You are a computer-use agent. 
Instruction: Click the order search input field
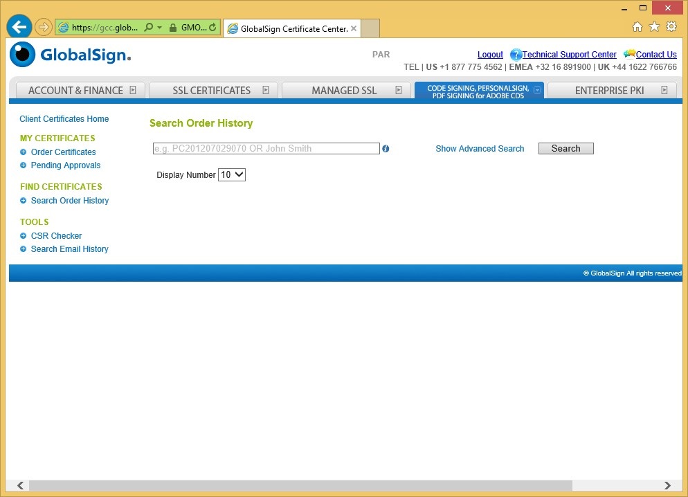click(x=266, y=148)
